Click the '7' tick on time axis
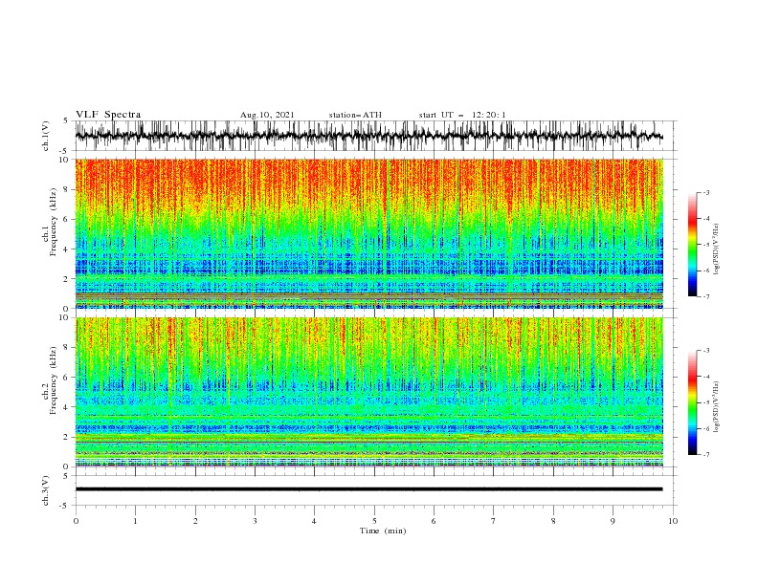The width and height of the screenshot is (758, 585). [x=494, y=521]
